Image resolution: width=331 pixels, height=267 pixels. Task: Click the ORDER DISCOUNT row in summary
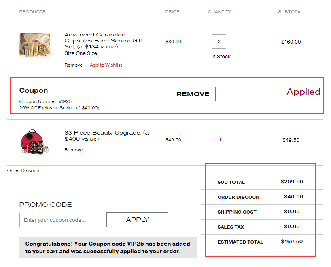click(x=240, y=197)
